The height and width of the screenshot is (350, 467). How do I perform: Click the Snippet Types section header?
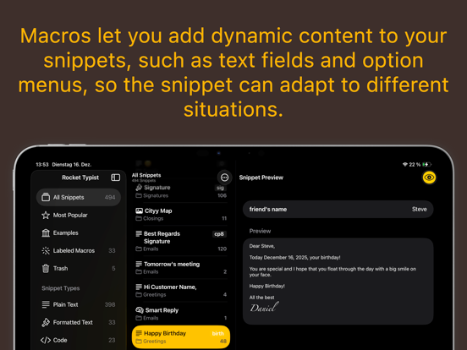click(x=60, y=288)
